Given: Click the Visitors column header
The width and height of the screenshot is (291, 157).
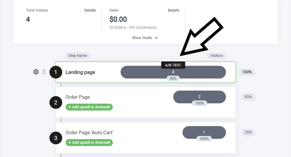Looking at the screenshot, I should tap(216, 56).
